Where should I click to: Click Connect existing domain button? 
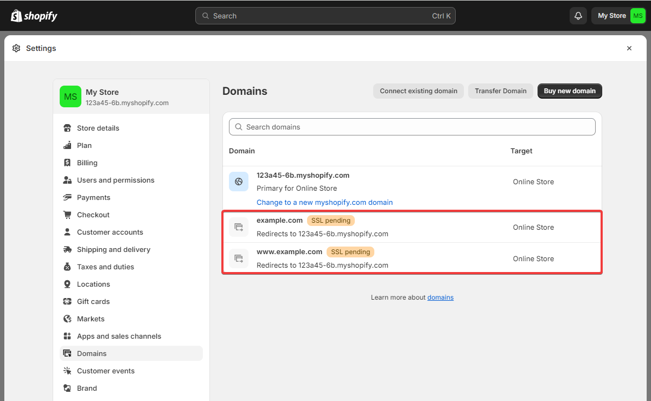[x=418, y=91]
